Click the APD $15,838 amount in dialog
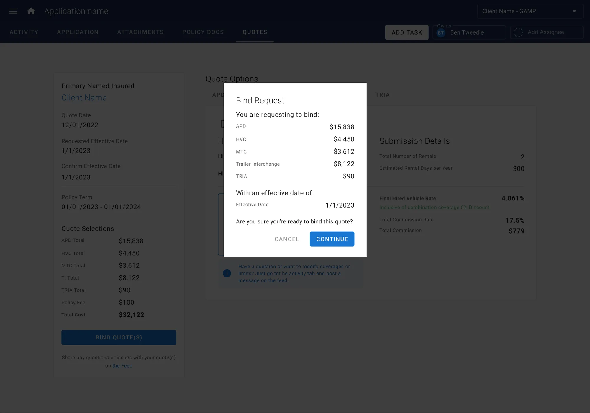590x413 pixels. [x=342, y=127]
